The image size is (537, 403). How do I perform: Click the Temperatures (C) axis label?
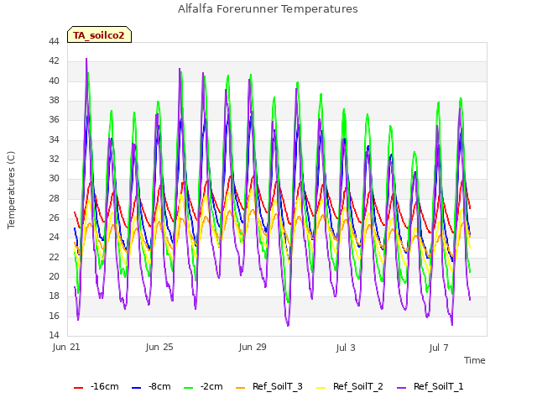click(x=11, y=190)
